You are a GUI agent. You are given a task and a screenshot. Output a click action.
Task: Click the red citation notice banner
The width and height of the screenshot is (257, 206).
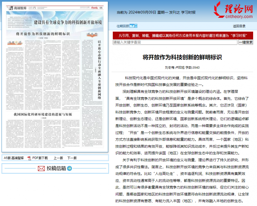[x=182, y=35]
